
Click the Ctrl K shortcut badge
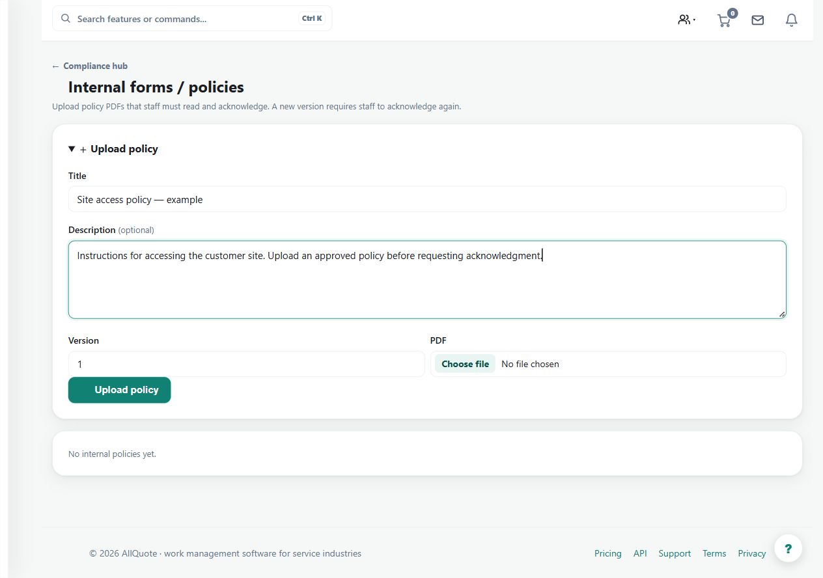click(312, 18)
